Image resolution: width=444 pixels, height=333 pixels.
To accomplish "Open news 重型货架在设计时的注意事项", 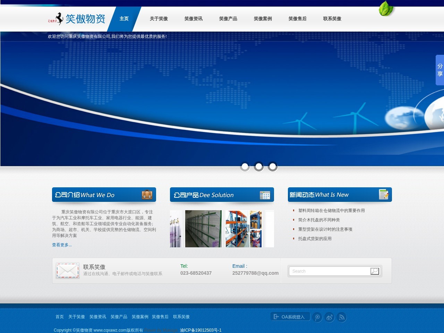I will click(x=325, y=229).
